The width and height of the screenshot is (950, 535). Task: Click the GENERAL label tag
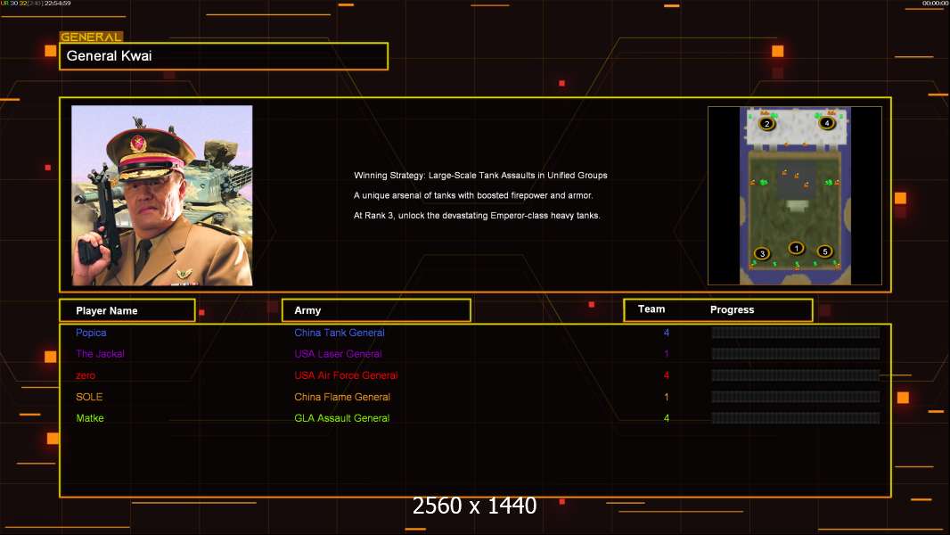coord(92,37)
